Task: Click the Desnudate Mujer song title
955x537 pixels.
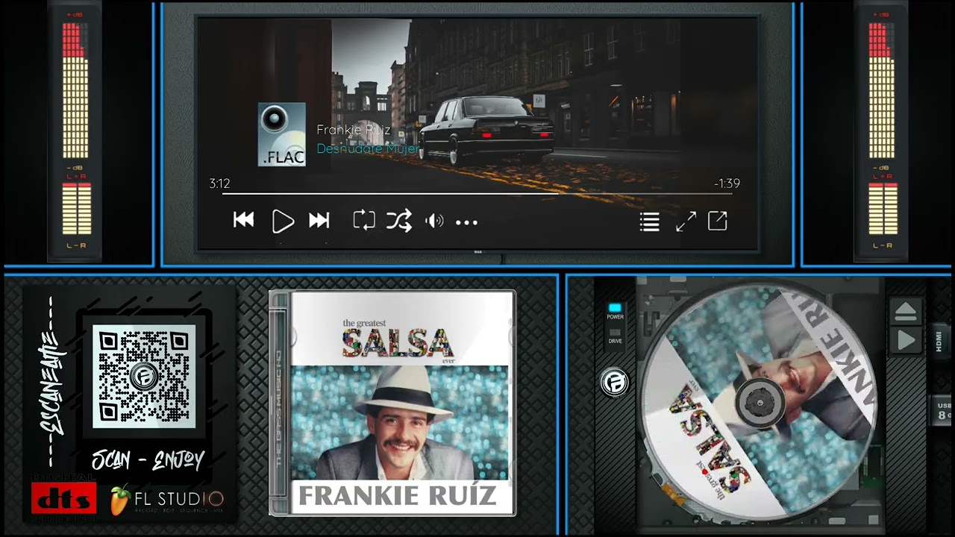Action: (x=367, y=148)
